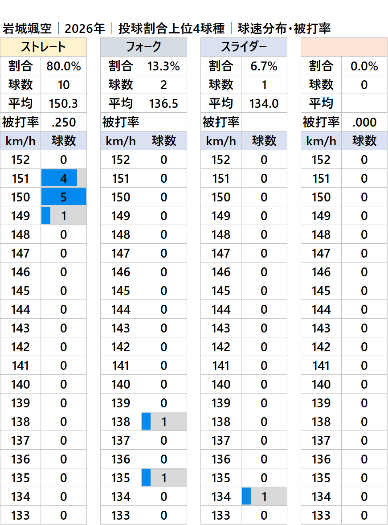Click the ストレート bar showing 5 pitches
The image size is (388, 525).
tap(64, 197)
